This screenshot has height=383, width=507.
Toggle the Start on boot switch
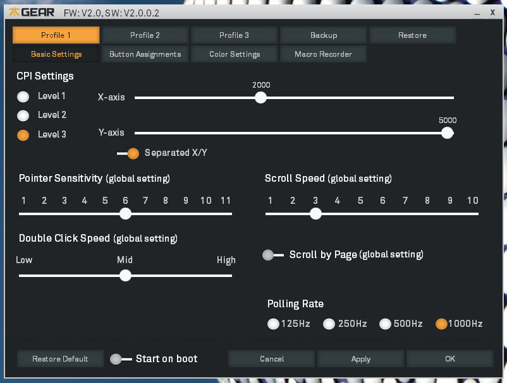(121, 359)
